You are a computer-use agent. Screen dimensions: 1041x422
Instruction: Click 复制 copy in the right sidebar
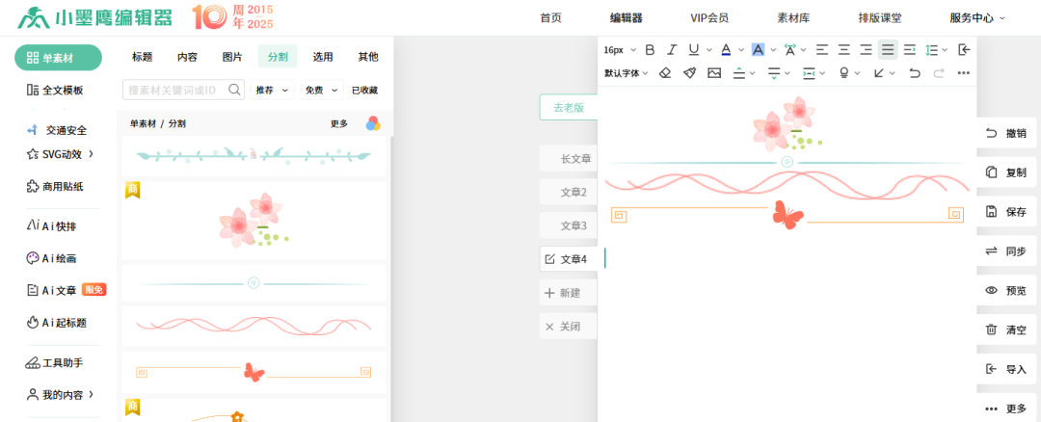click(1006, 172)
